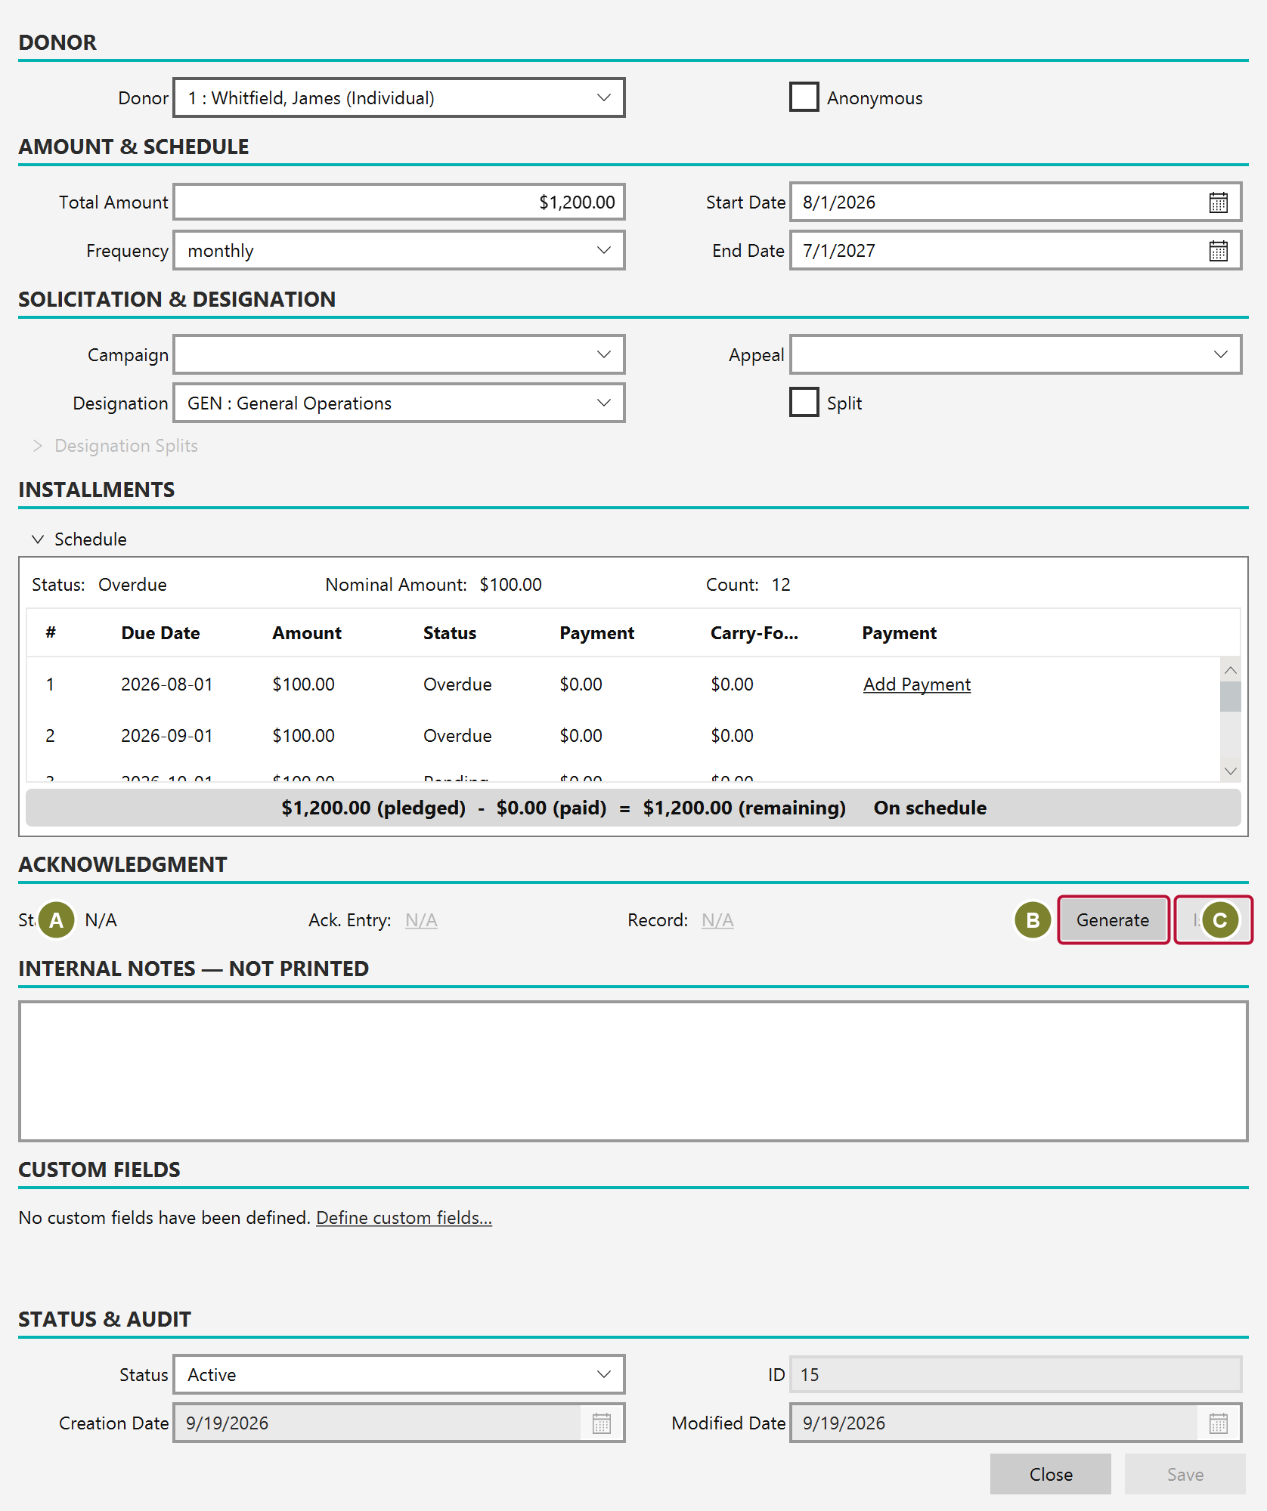The image size is (1267, 1511).
Task: Enable the Split checkbox
Action: [x=804, y=403]
